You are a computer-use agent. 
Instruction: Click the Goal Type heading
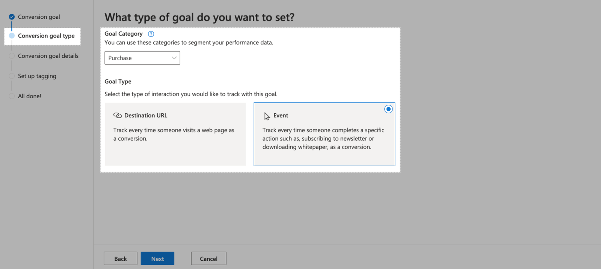pyautogui.click(x=118, y=81)
